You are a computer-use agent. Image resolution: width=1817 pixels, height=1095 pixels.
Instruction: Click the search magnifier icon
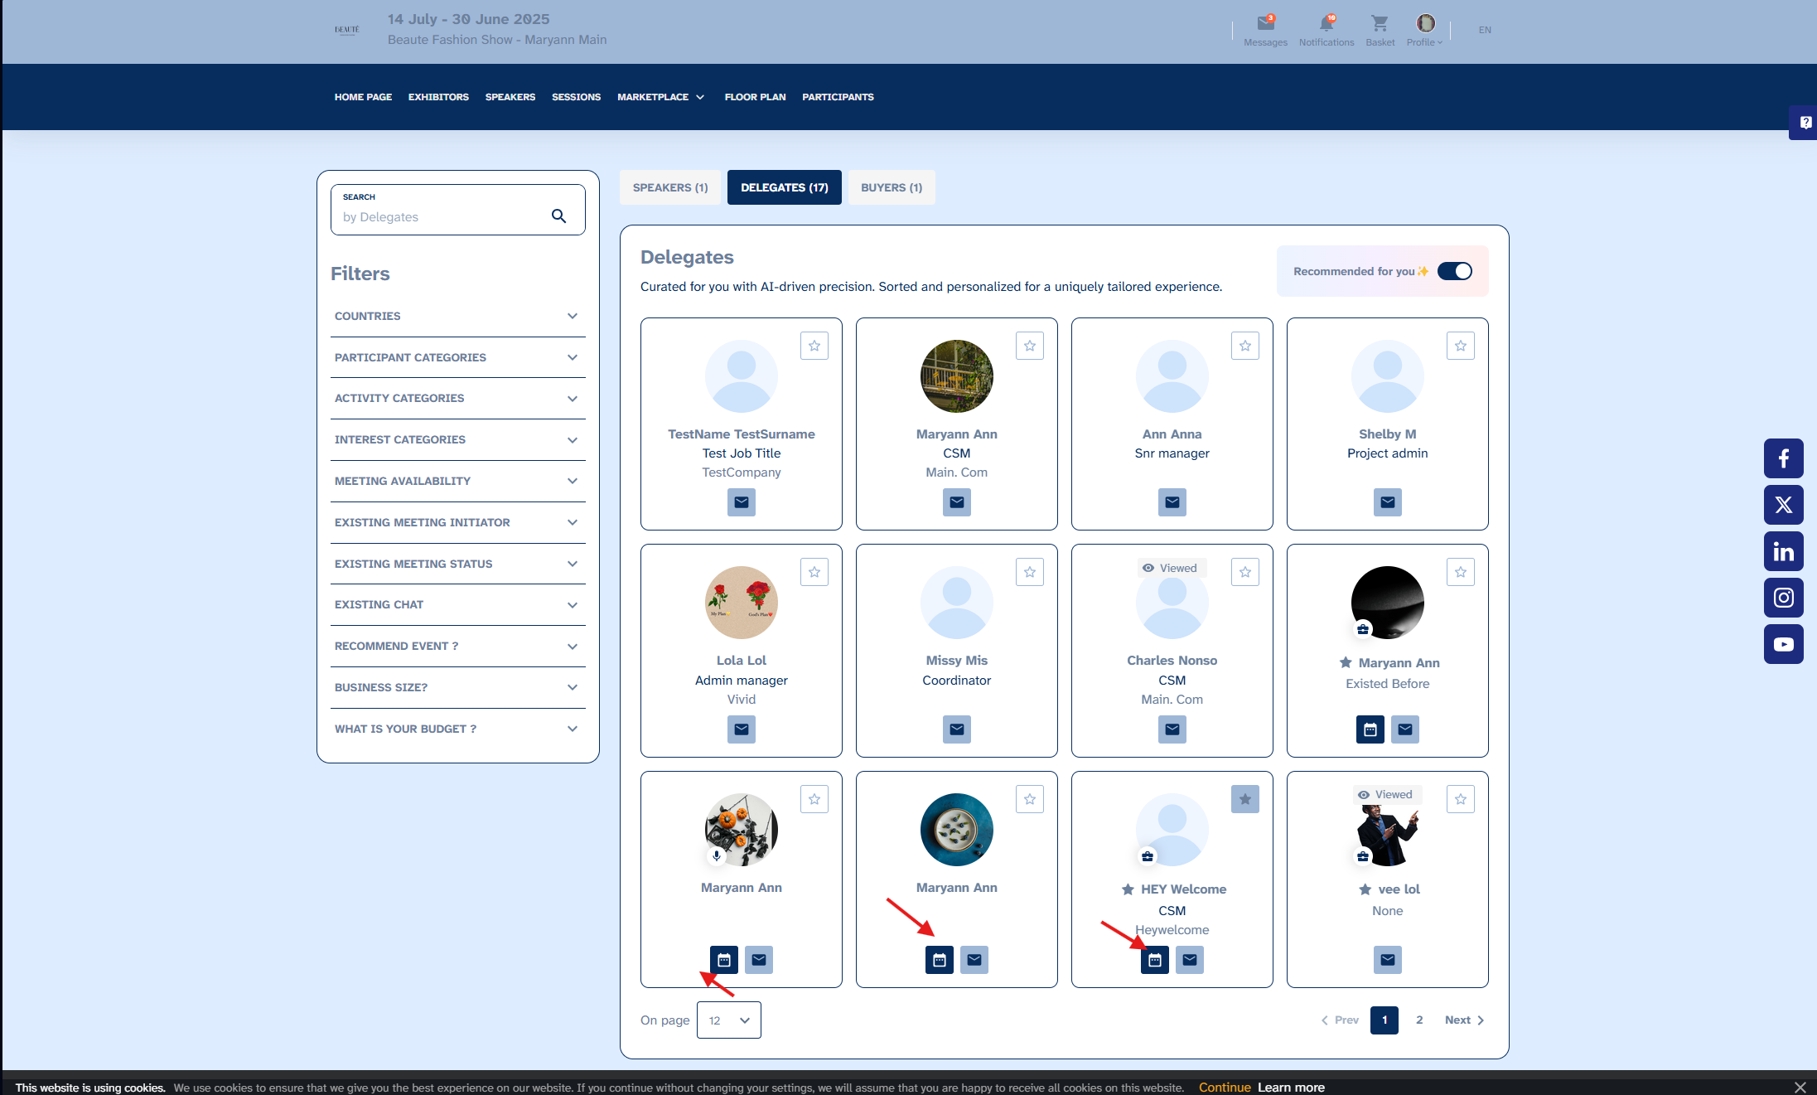(559, 216)
